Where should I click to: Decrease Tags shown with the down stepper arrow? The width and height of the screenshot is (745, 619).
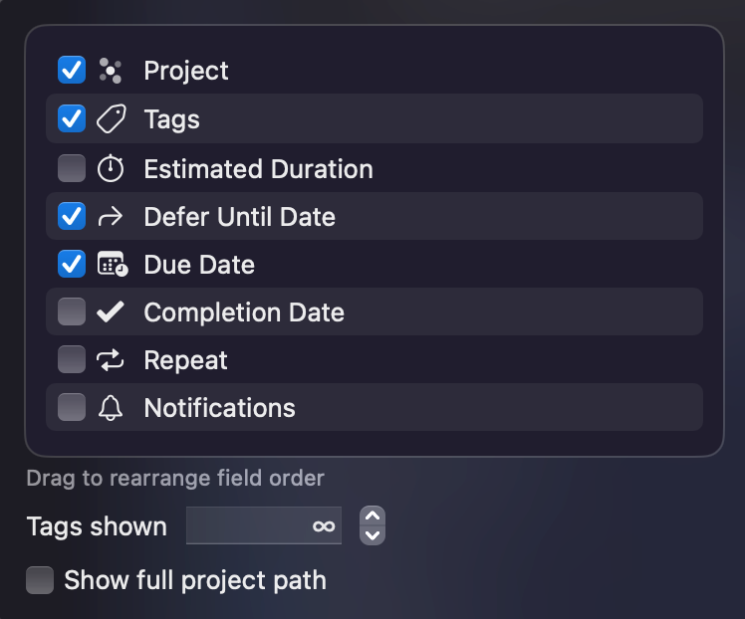pos(372,535)
